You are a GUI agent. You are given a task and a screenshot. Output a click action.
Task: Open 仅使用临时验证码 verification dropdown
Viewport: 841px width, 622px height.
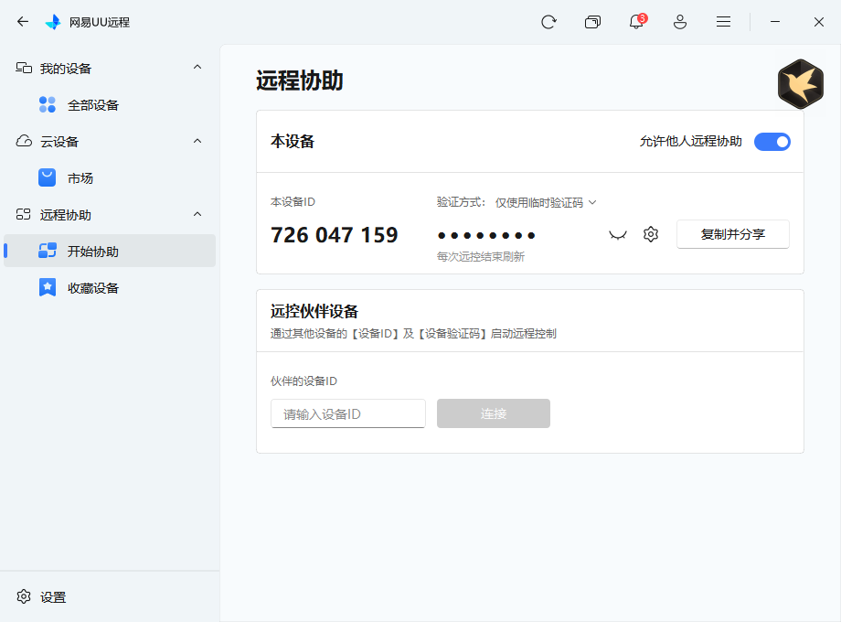click(x=546, y=202)
